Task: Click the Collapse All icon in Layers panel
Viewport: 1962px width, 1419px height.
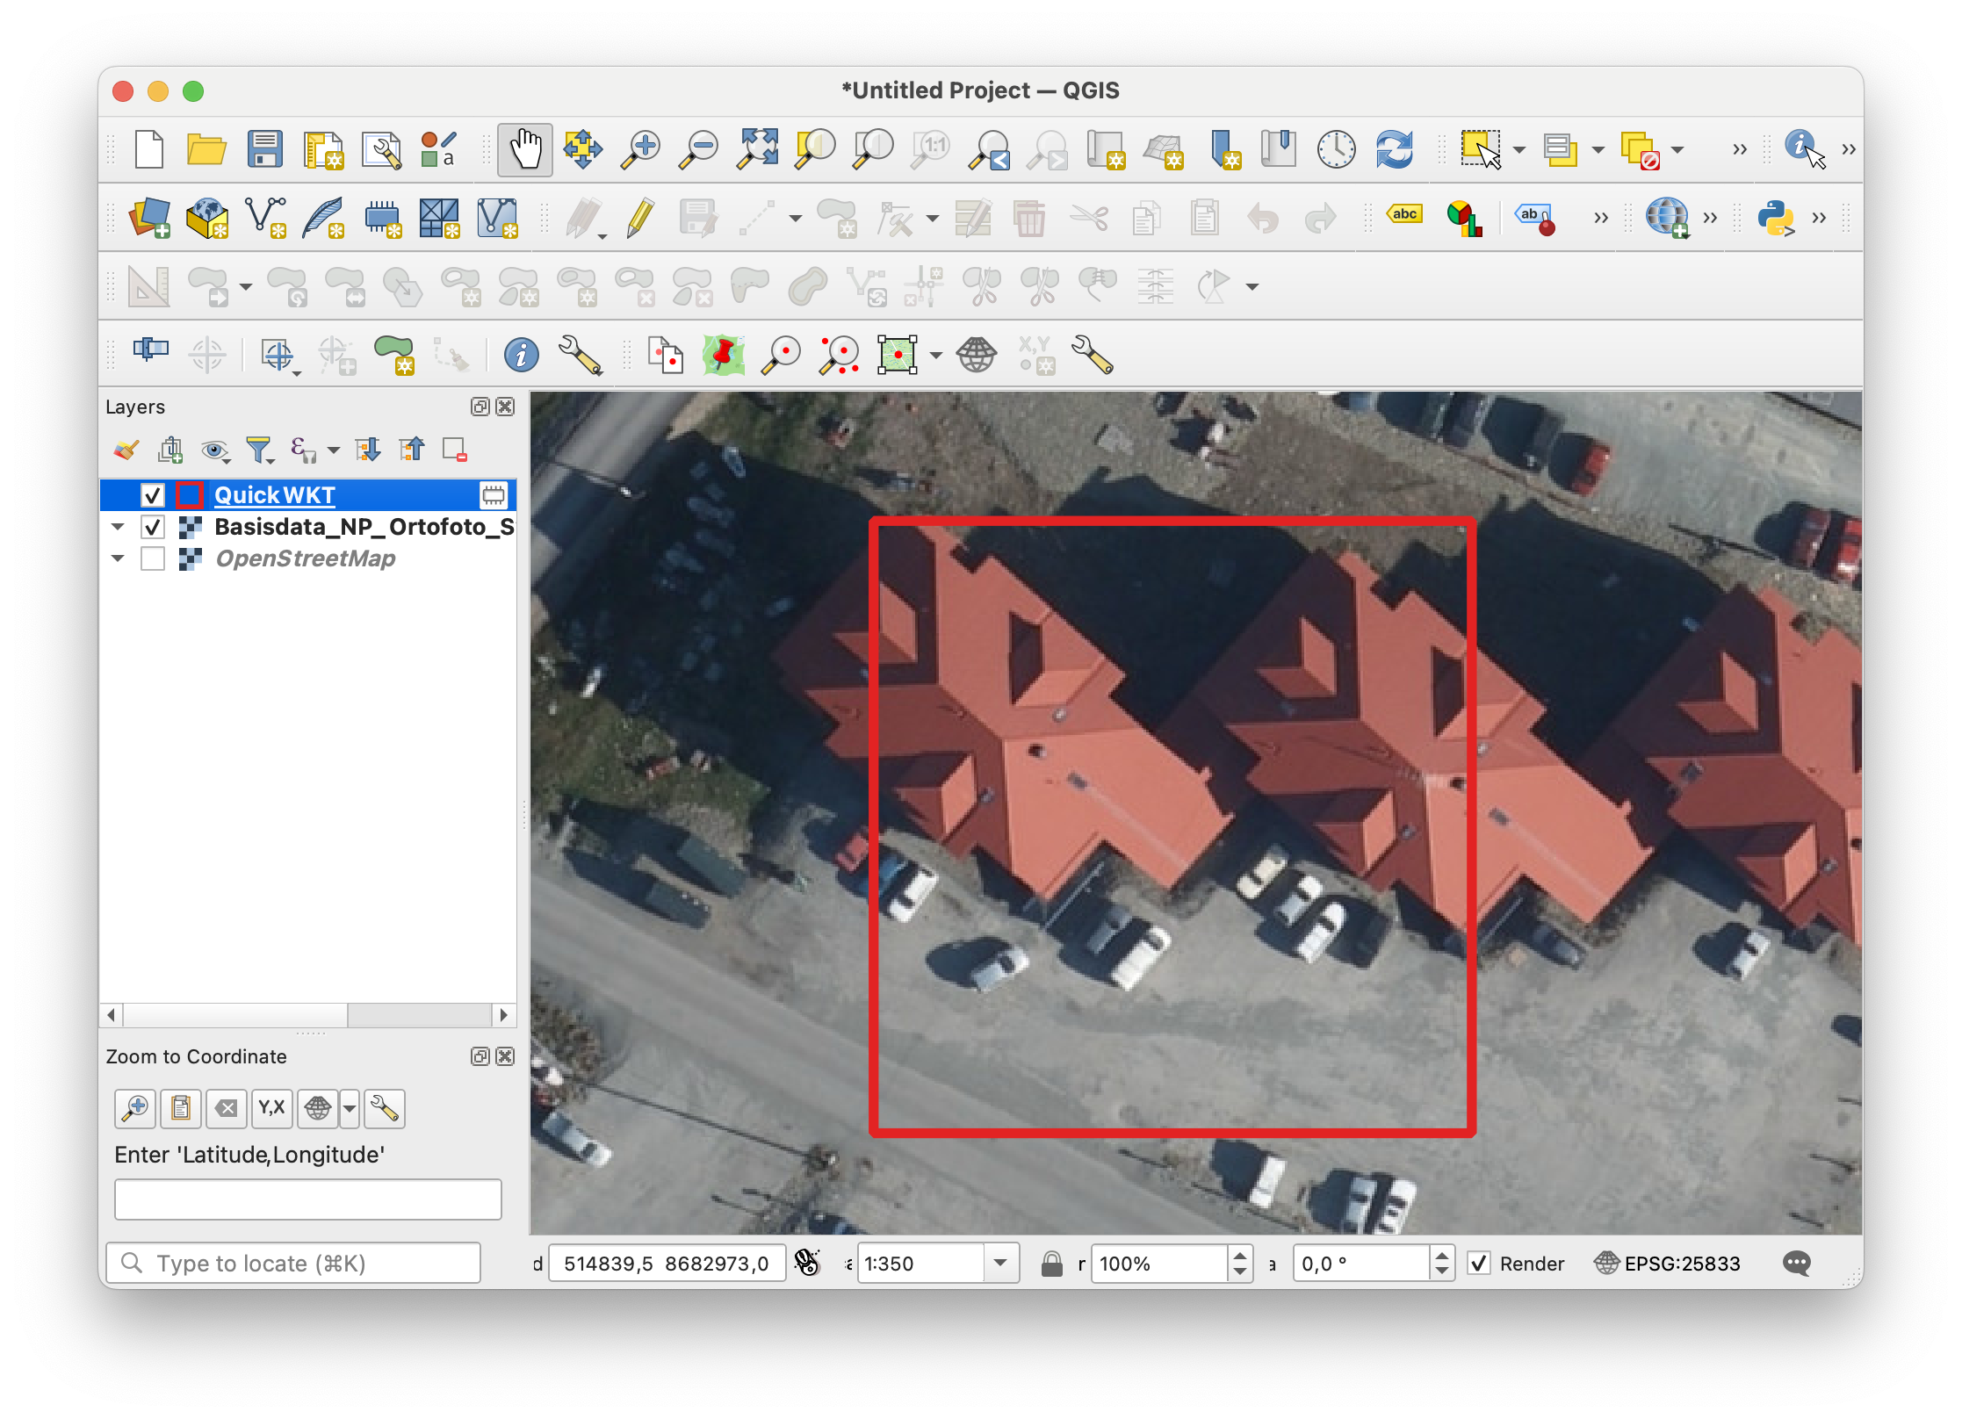Action: tap(411, 450)
